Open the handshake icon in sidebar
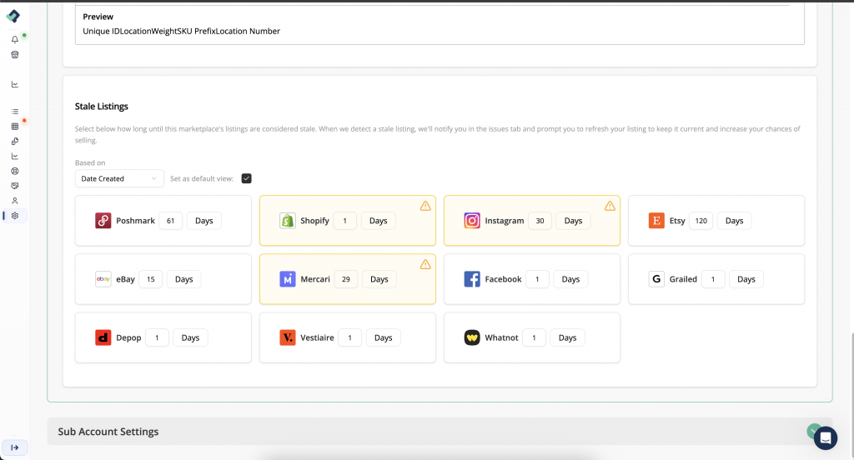Viewport: 854px width, 460px height. click(15, 186)
